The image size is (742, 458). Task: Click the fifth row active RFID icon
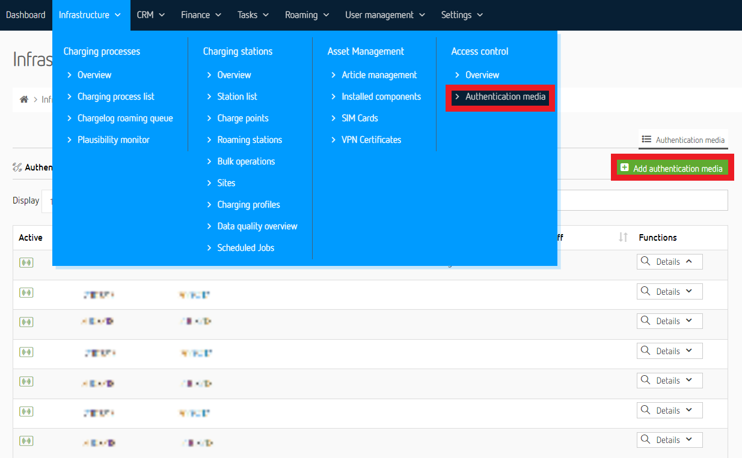pyautogui.click(x=26, y=381)
